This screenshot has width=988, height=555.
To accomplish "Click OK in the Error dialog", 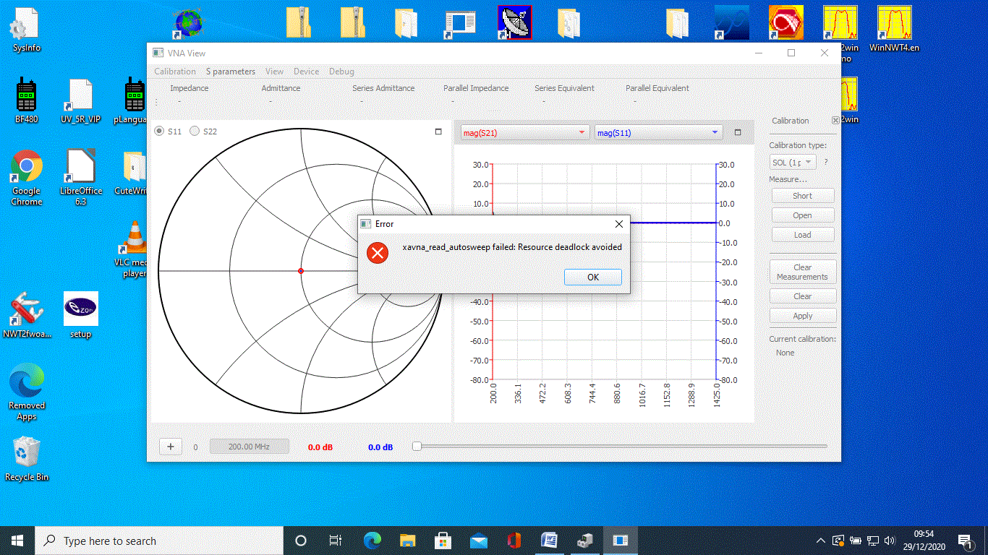I will 592,277.
